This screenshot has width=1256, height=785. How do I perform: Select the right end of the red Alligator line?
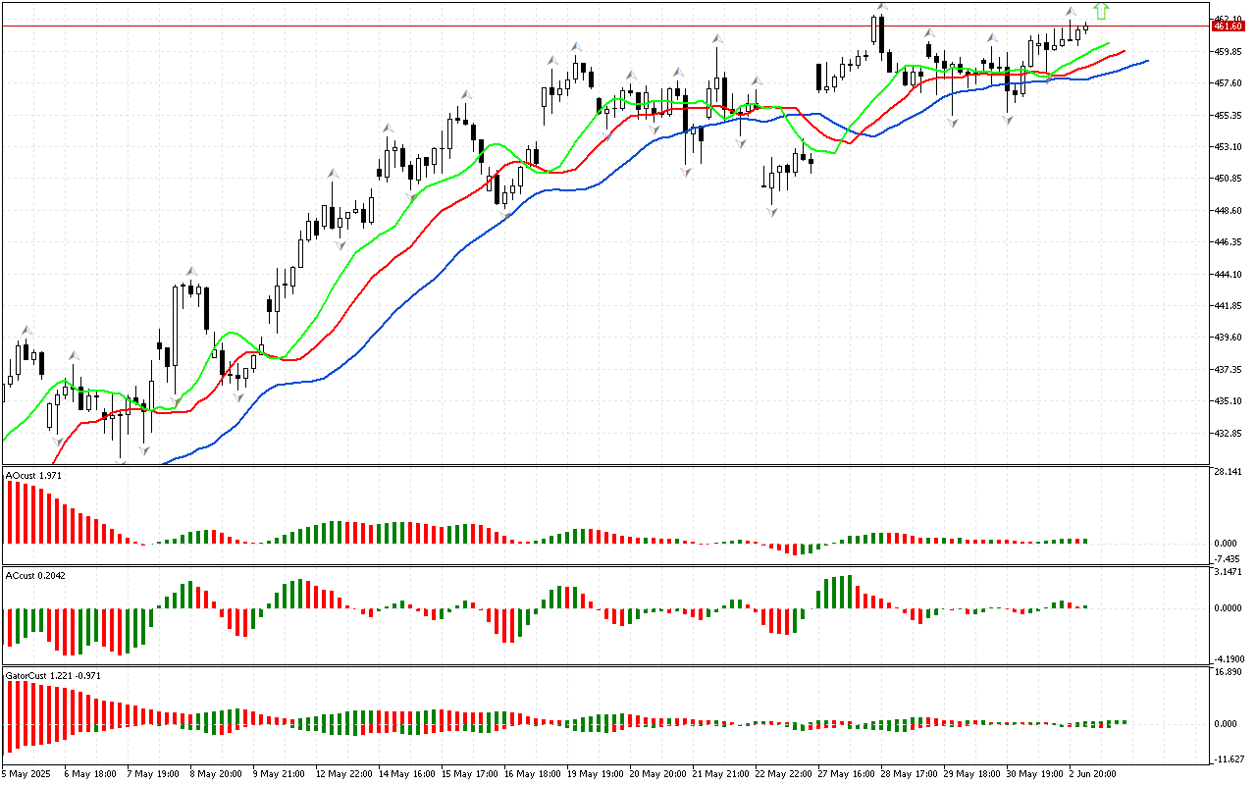click(1124, 51)
